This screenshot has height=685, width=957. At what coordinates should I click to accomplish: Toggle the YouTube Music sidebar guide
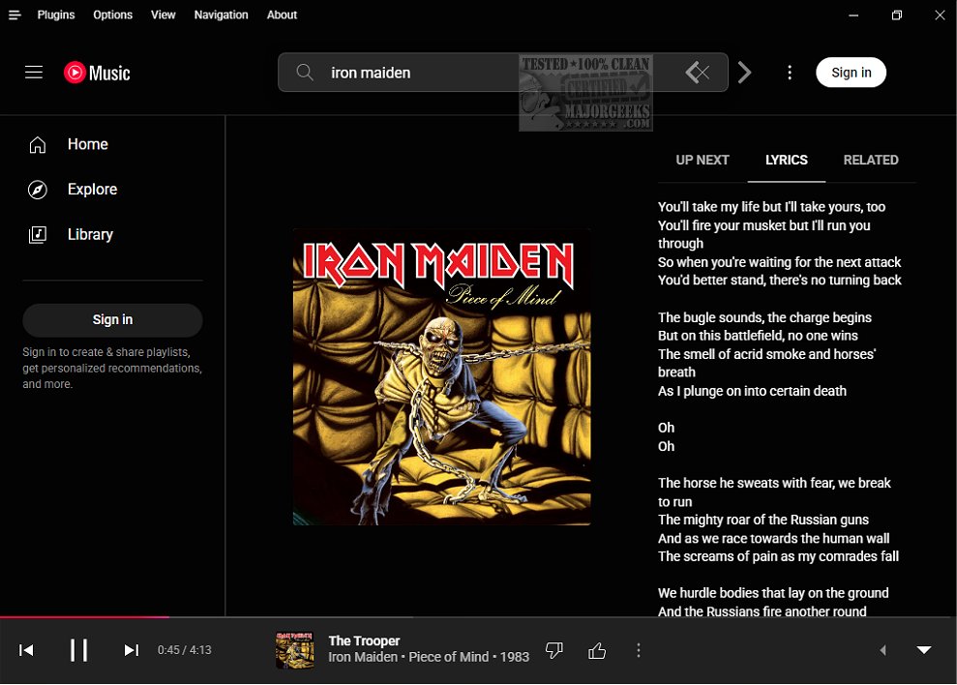coord(34,73)
